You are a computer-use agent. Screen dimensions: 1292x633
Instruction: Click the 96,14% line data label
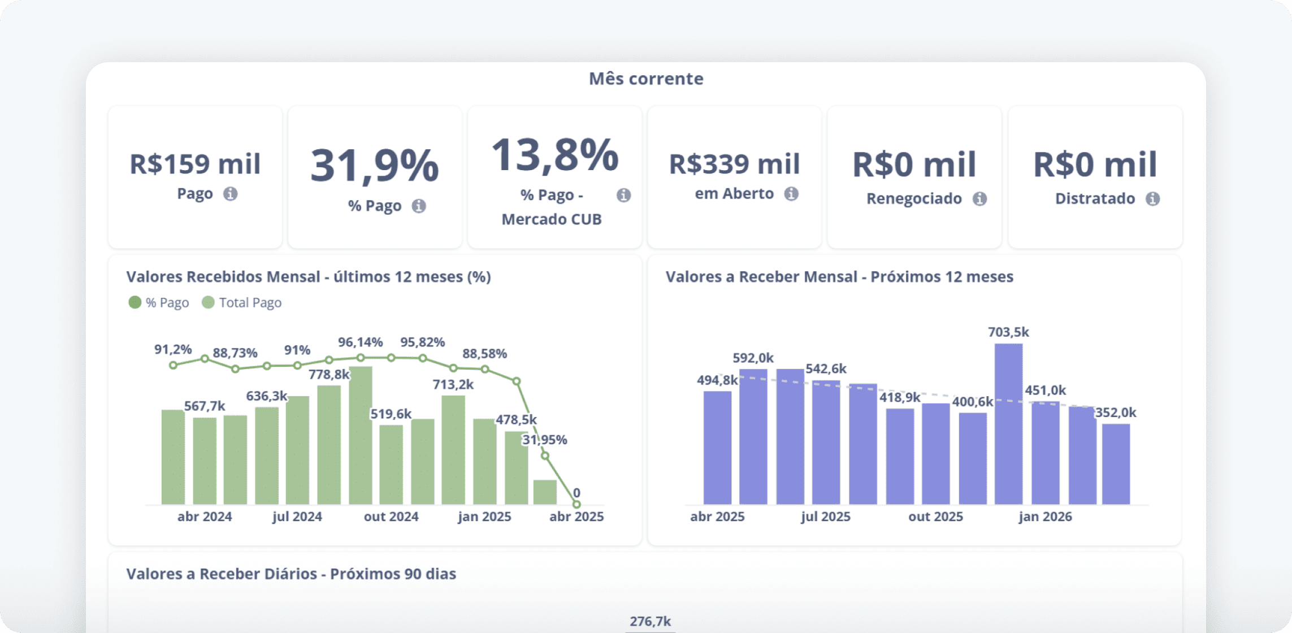361,342
